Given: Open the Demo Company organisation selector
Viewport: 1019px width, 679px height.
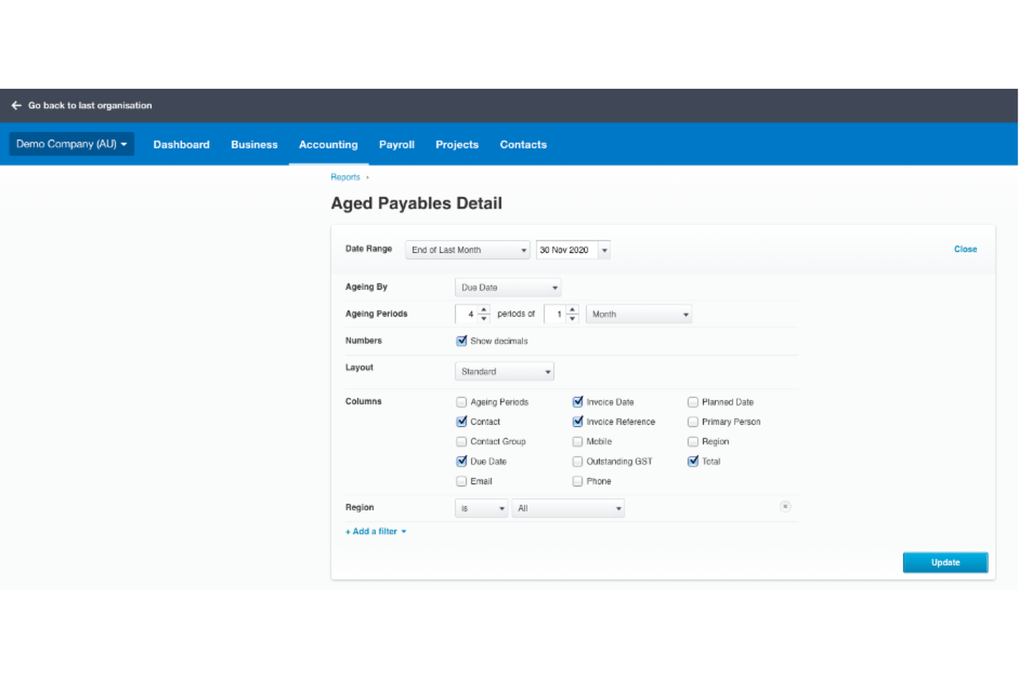Looking at the screenshot, I should (71, 144).
